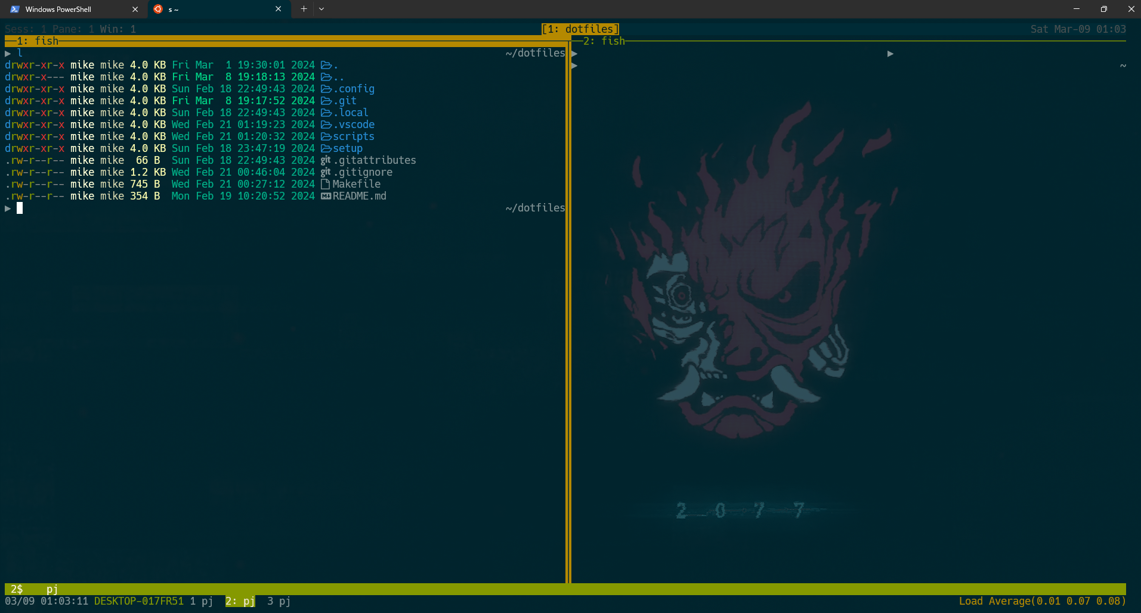Select the Makefile file name
Viewport: 1141px width, 613px height.
(x=357, y=184)
